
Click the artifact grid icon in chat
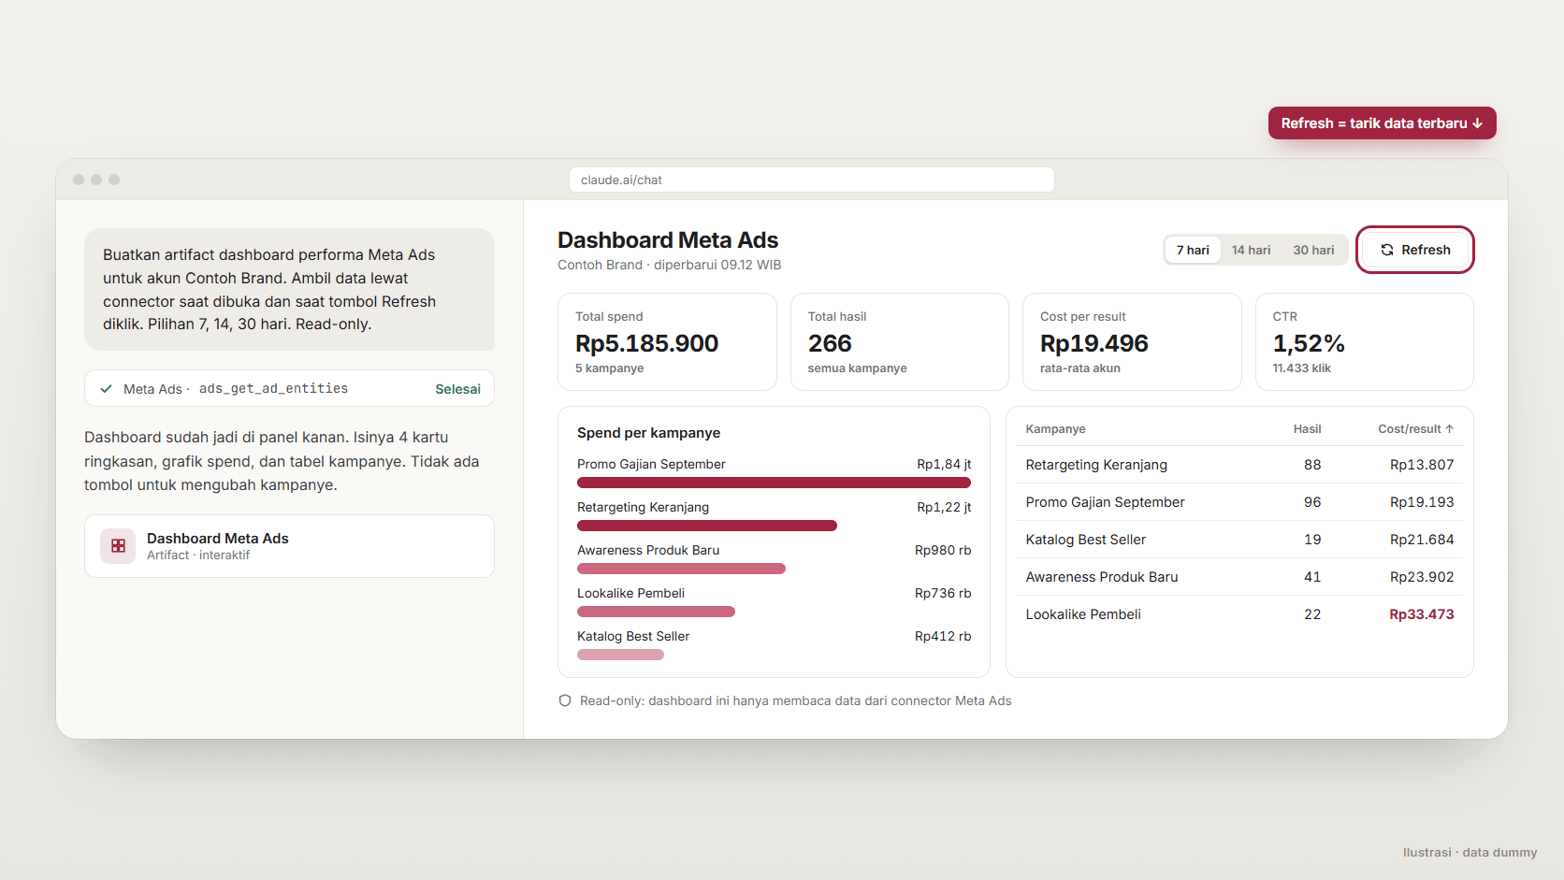[118, 545]
